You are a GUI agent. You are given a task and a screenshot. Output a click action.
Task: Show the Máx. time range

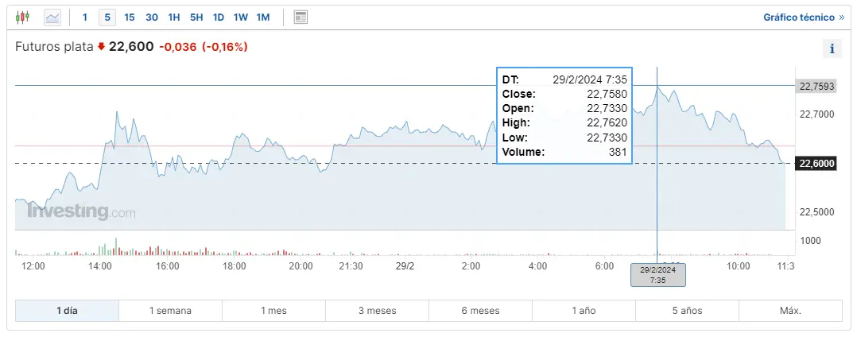790,311
